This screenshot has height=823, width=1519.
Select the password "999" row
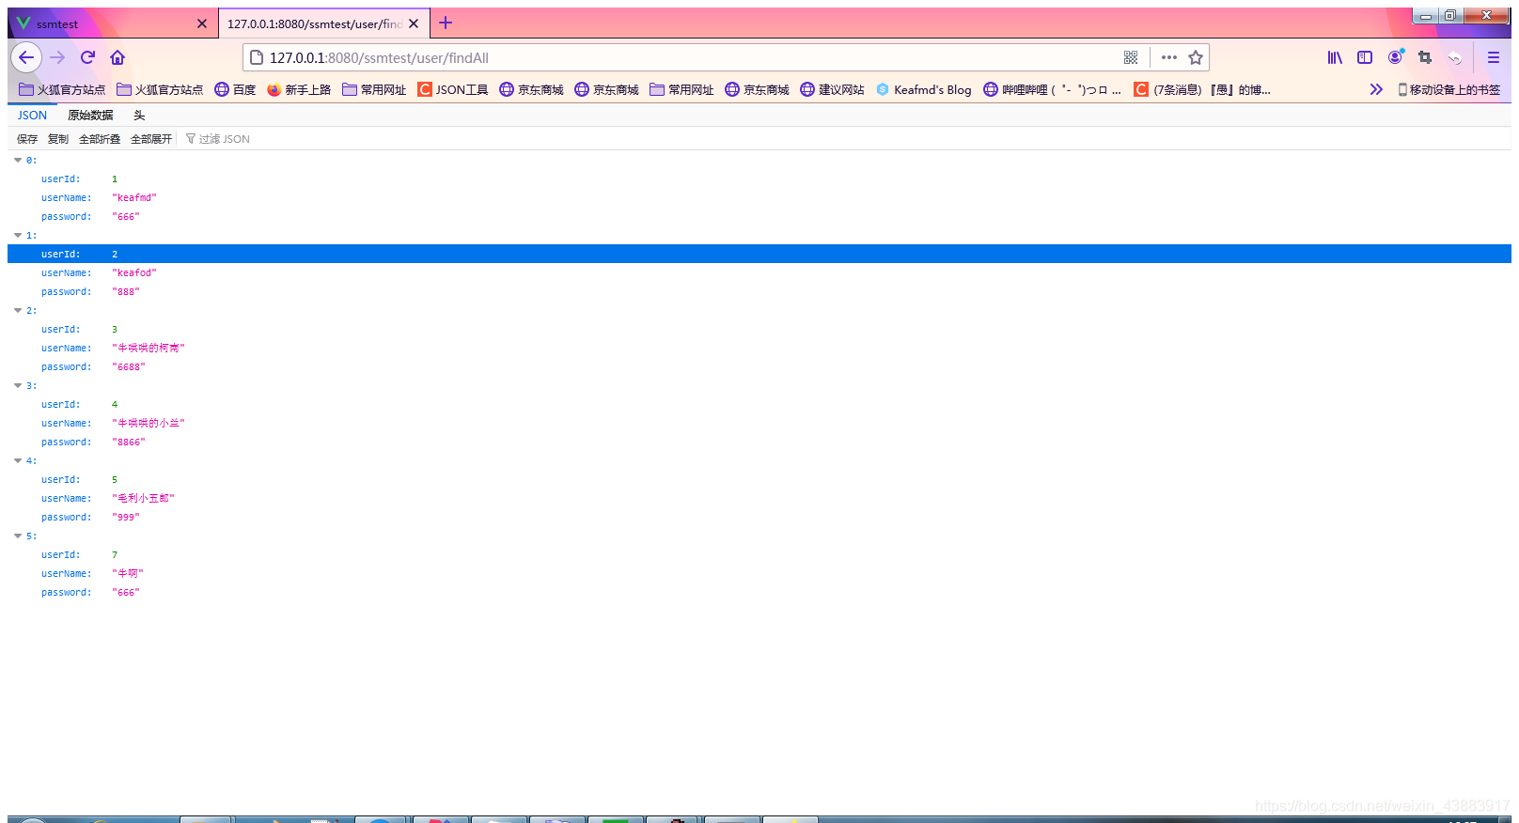pos(759,517)
